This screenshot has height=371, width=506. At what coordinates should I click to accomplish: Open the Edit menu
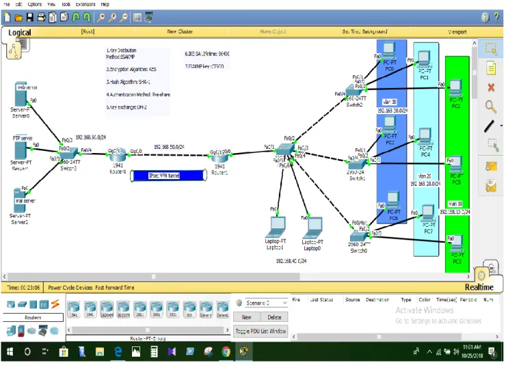[x=18, y=4]
